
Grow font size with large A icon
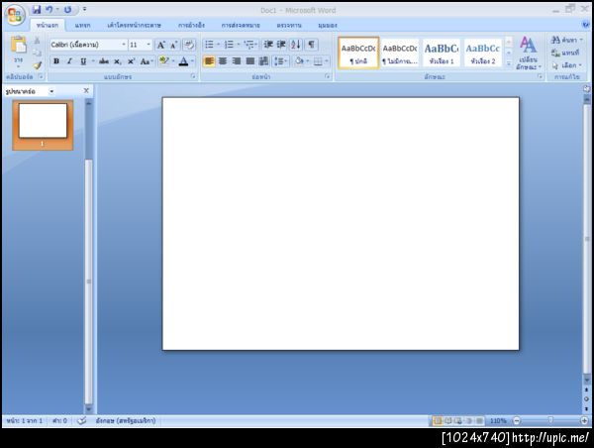coord(160,45)
